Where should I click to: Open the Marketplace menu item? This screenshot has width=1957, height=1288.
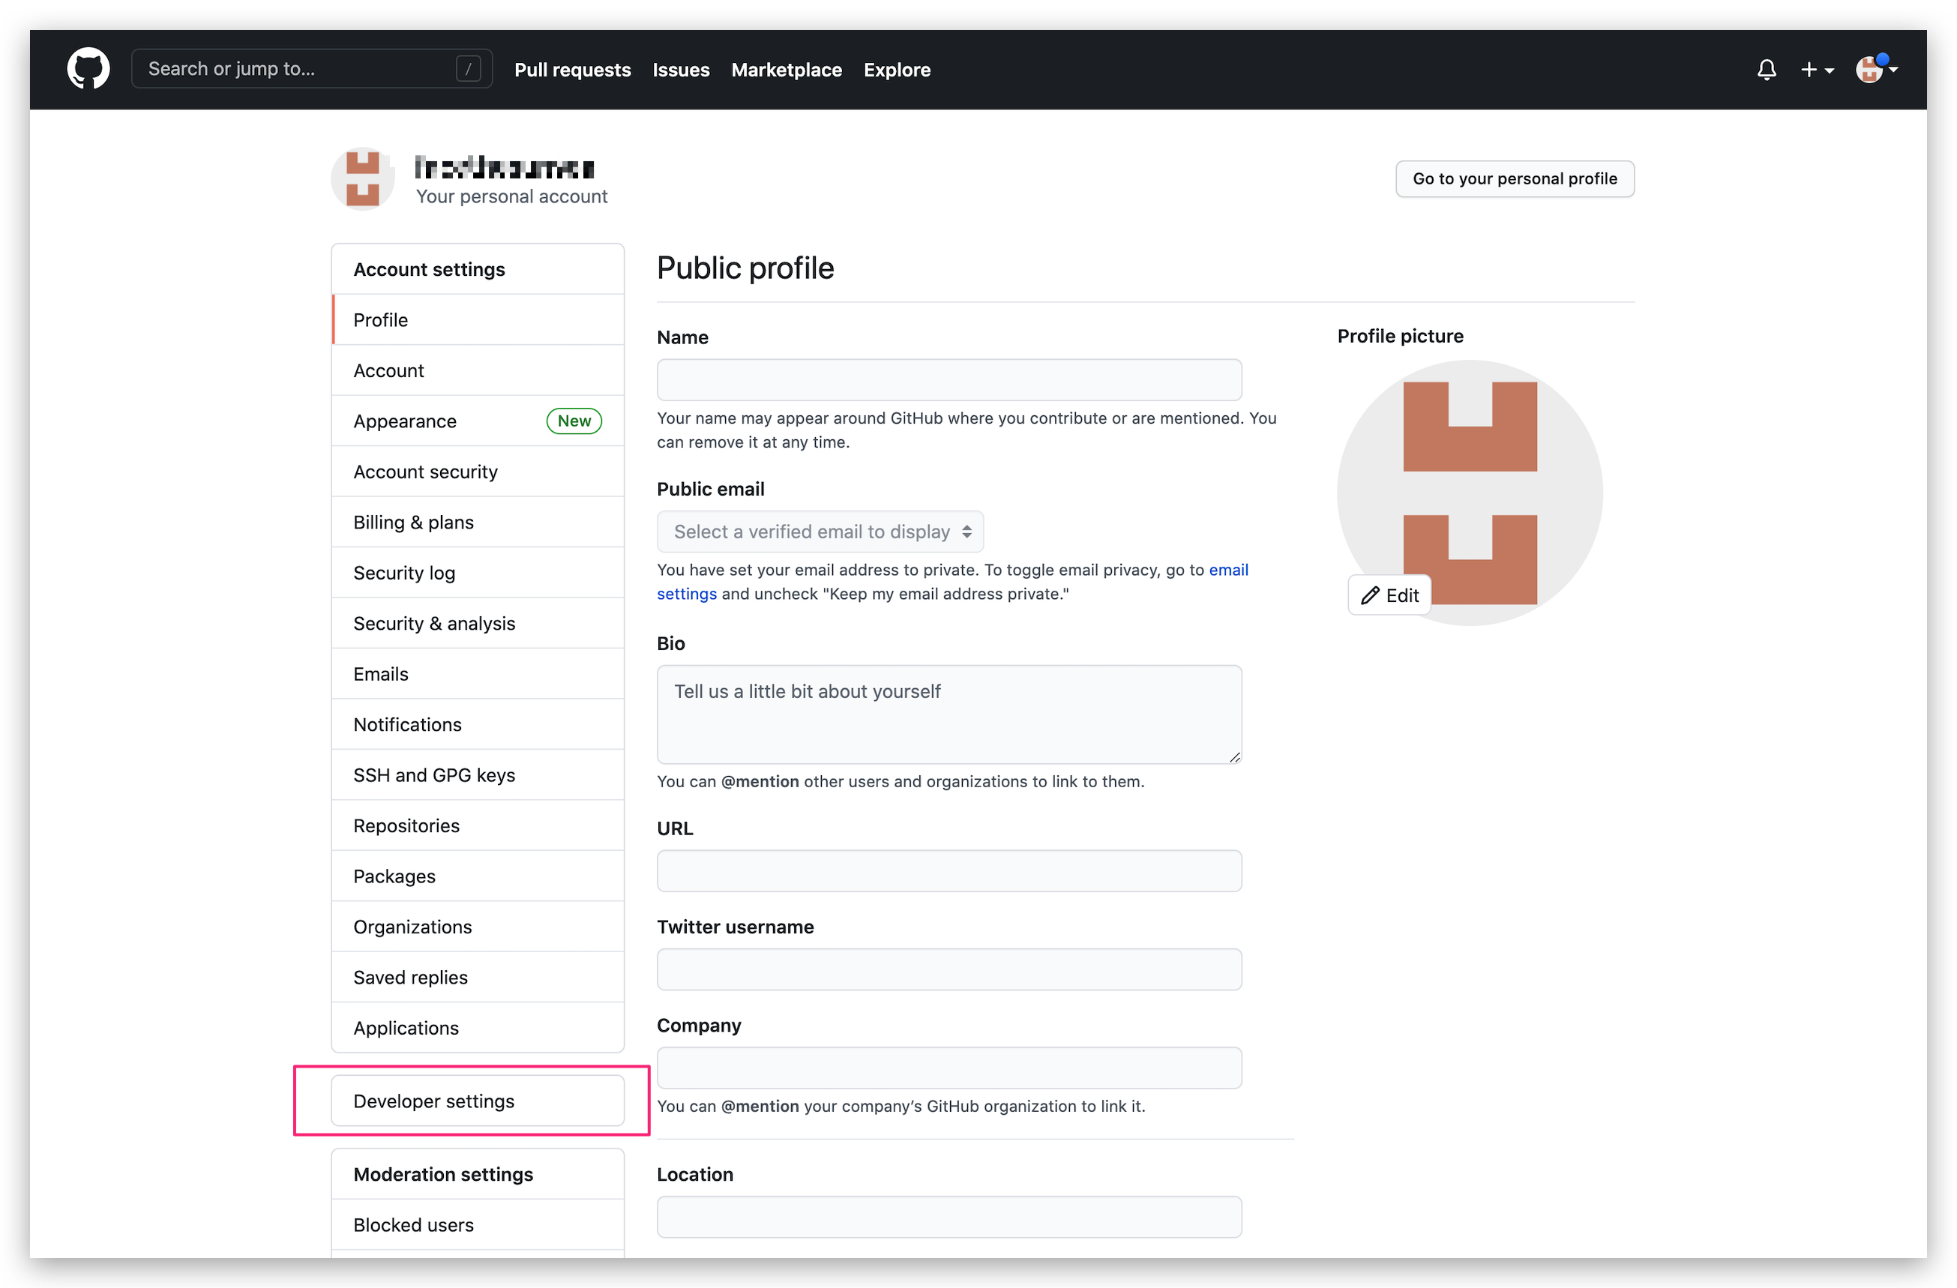[786, 70]
